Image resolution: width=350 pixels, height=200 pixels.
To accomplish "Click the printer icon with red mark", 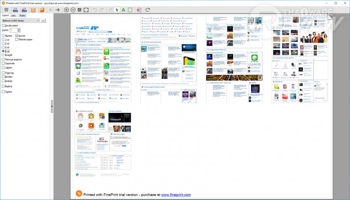I will point(24,10).
